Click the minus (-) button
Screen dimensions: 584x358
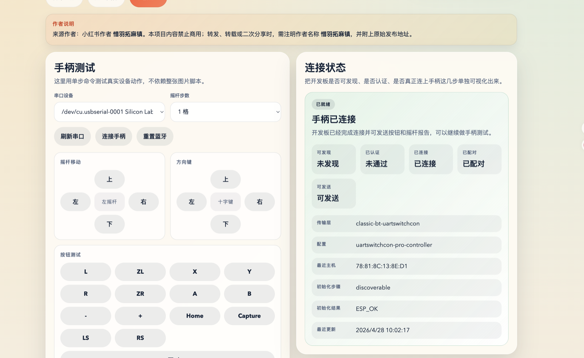tap(86, 316)
